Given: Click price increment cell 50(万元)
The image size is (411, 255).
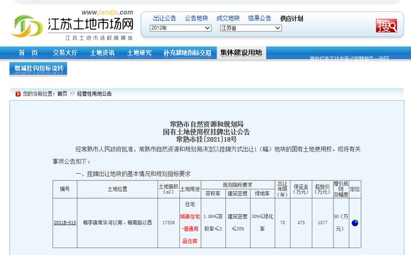Looking at the screenshot, I should coord(341,223).
